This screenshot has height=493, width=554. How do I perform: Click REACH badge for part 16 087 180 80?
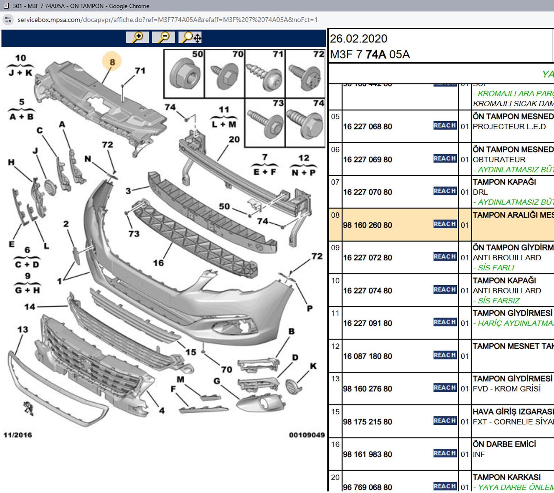pos(445,355)
